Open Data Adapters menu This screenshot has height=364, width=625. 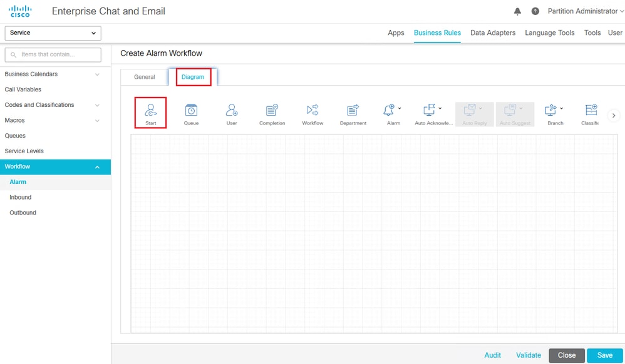pyautogui.click(x=493, y=33)
